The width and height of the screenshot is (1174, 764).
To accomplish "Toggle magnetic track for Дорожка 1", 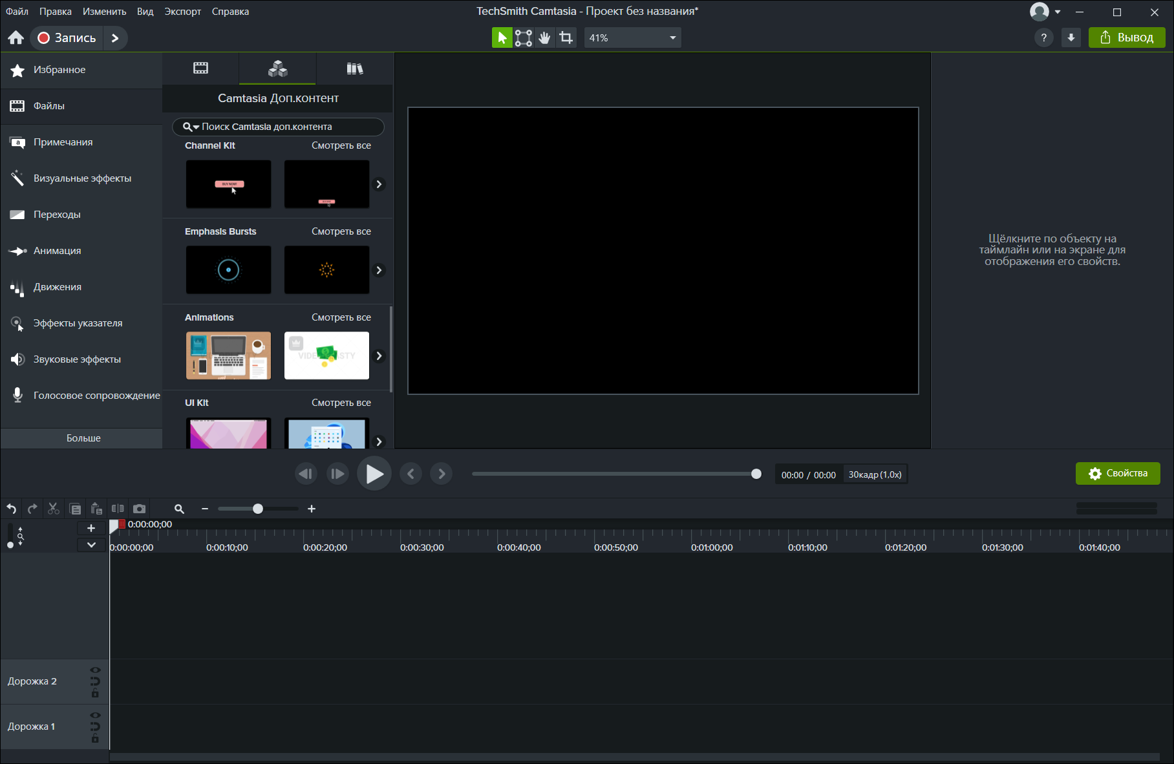I will (95, 727).
